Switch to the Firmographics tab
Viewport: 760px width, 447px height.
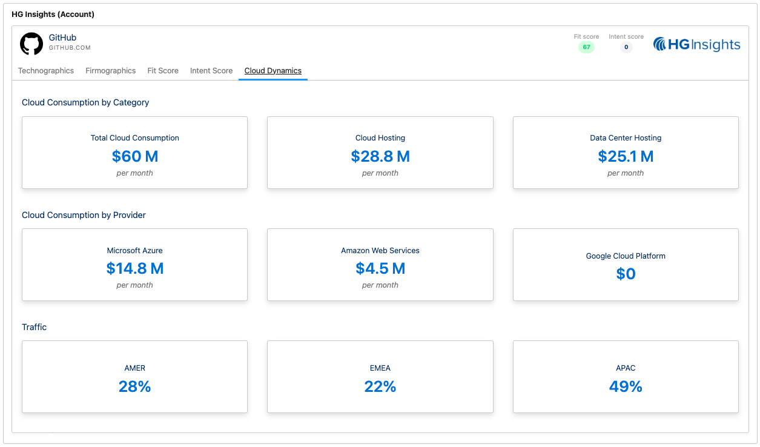click(111, 71)
